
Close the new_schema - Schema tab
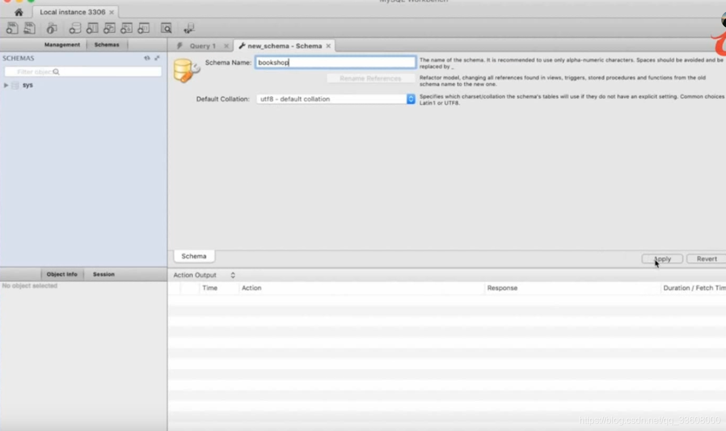(328, 46)
